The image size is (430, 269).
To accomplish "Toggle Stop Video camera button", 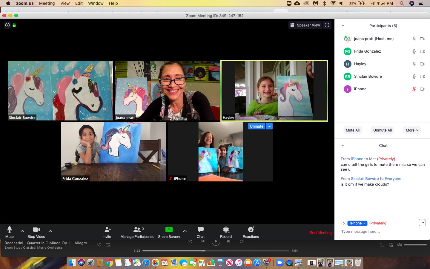I will pyautogui.click(x=36, y=230).
